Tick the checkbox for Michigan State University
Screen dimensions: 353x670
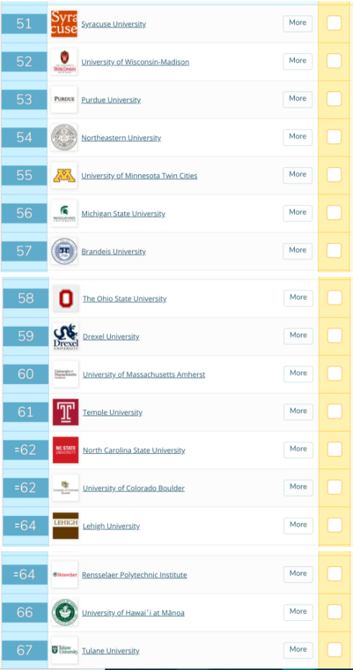pyautogui.click(x=334, y=213)
